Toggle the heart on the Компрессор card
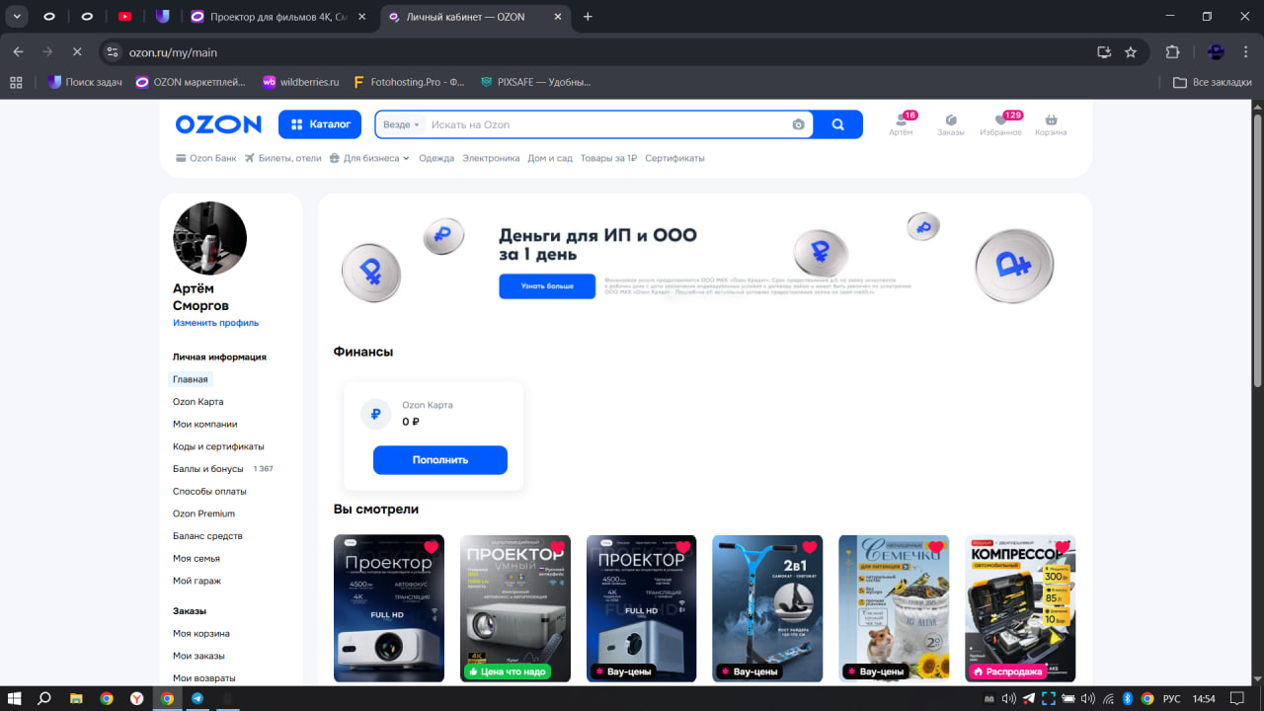1264x711 pixels. 1063,547
